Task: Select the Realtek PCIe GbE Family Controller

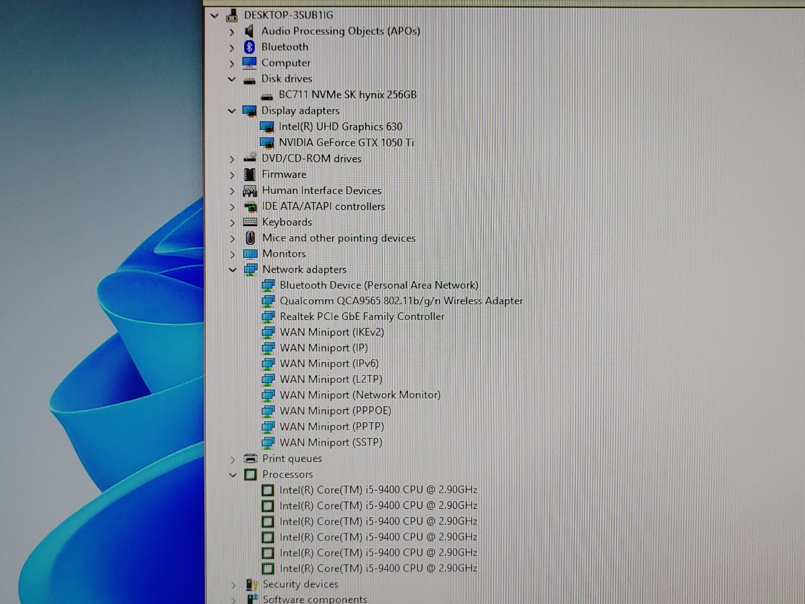Action: 362,316
